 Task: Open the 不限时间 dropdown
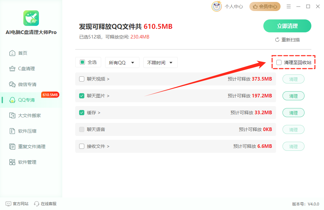click(160, 62)
